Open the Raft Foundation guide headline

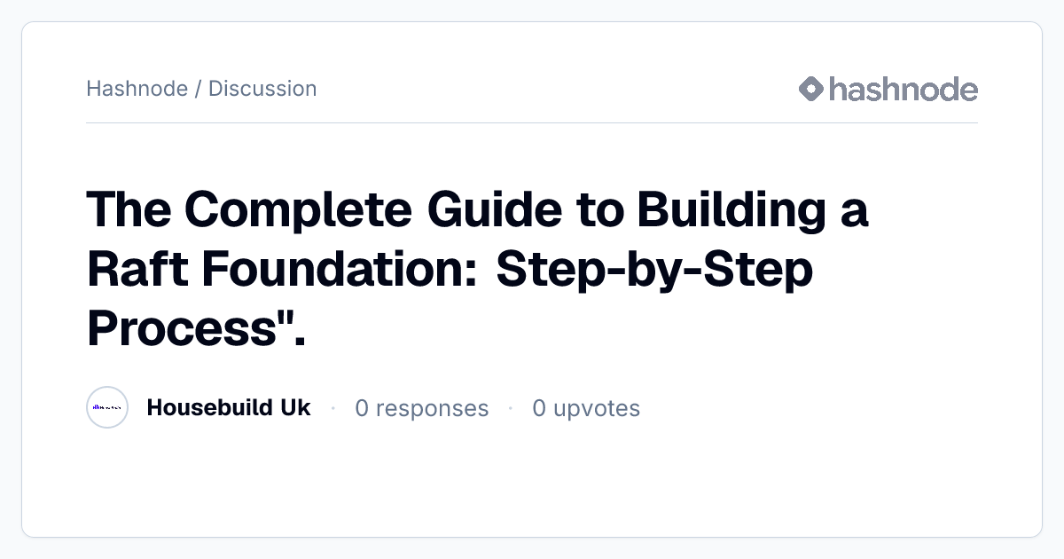click(478, 270)
